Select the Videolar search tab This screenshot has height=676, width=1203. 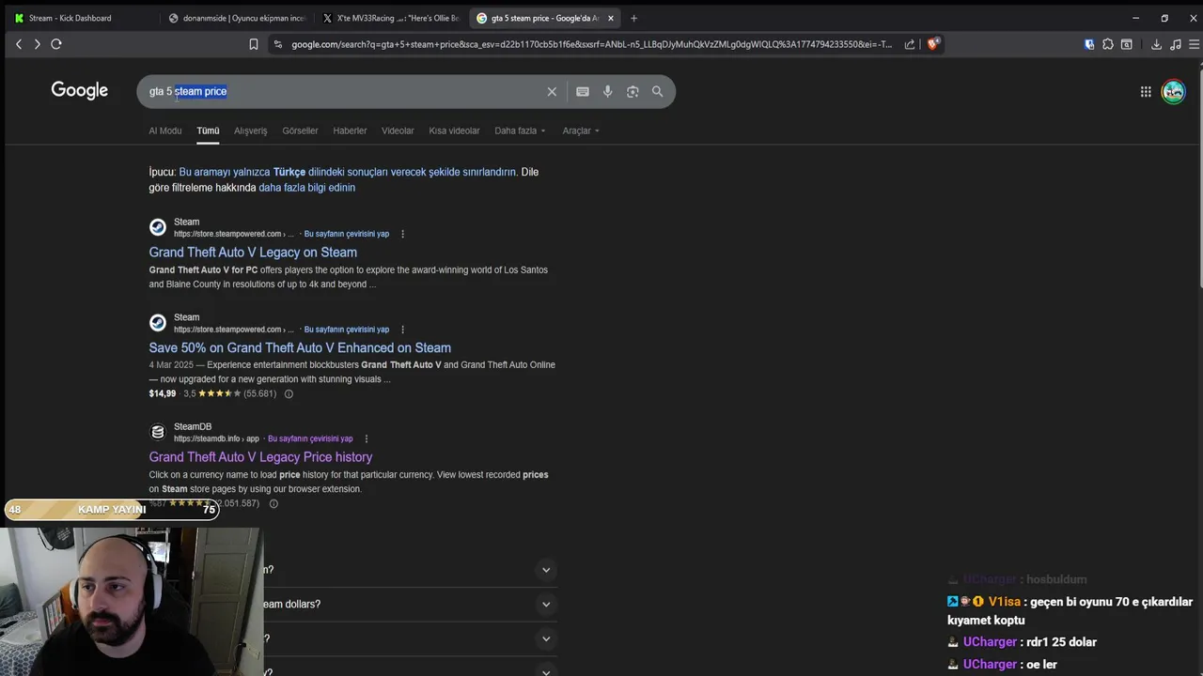398,131
